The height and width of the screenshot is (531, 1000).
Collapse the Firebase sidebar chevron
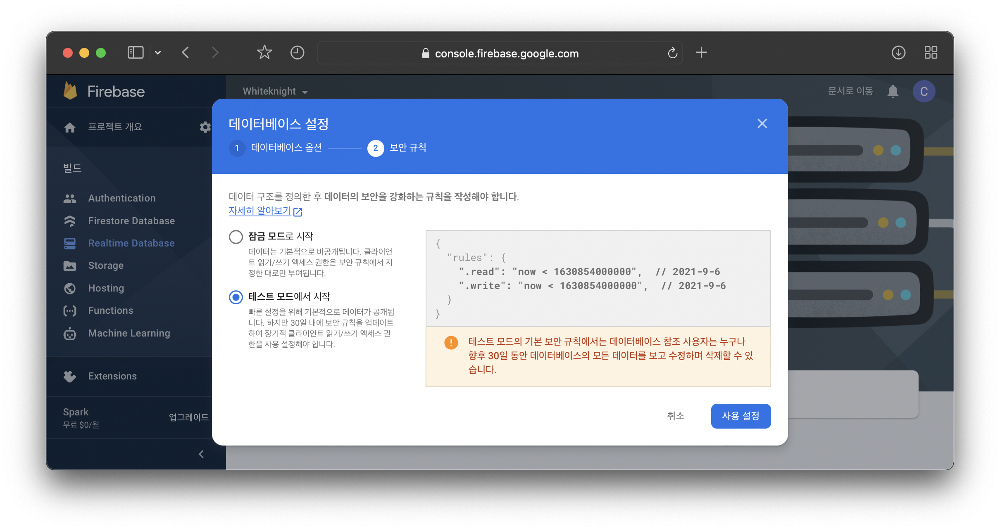click(201, 454)
